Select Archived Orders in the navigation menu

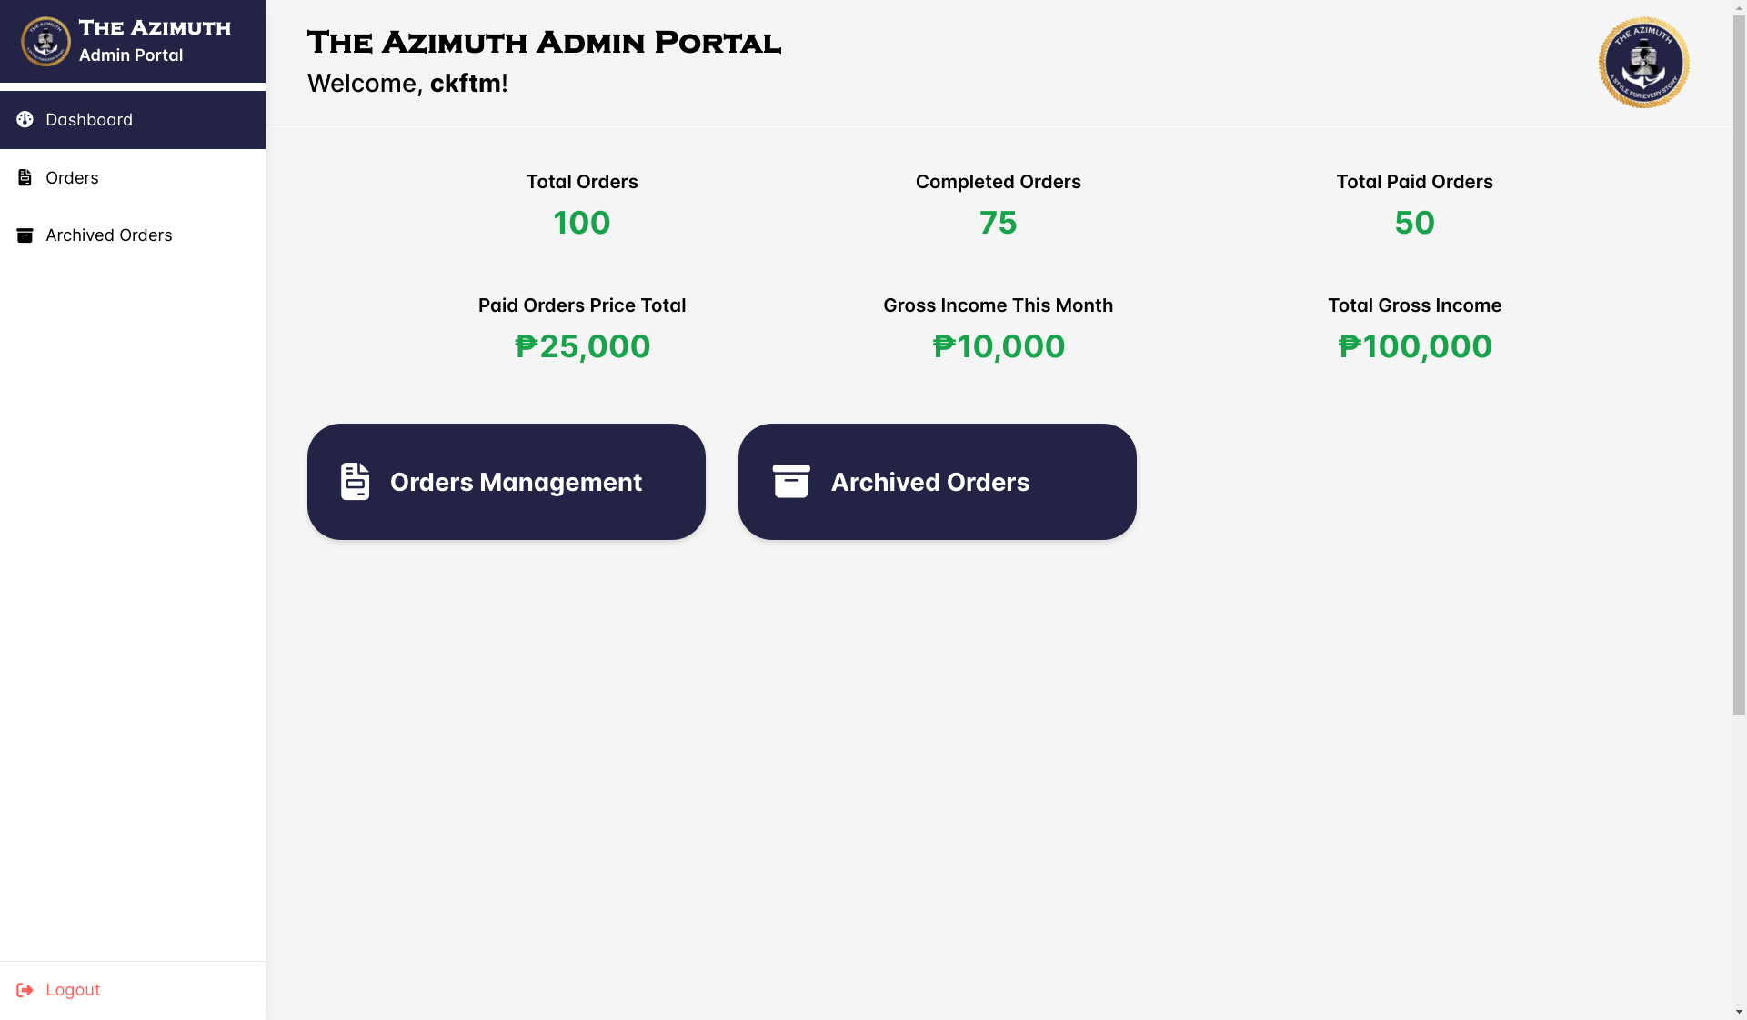pyautogui.click(x=109, y=235)
